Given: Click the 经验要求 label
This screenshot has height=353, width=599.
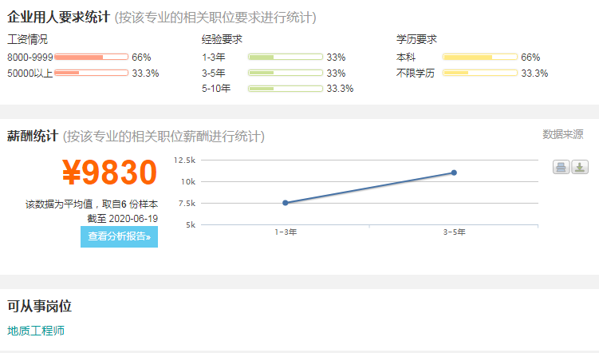Looking at the screenshot, I should click(x=222, y=39).
